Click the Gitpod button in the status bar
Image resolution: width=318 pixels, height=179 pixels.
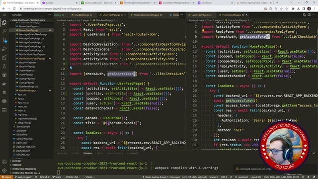(x=6, y=177)
